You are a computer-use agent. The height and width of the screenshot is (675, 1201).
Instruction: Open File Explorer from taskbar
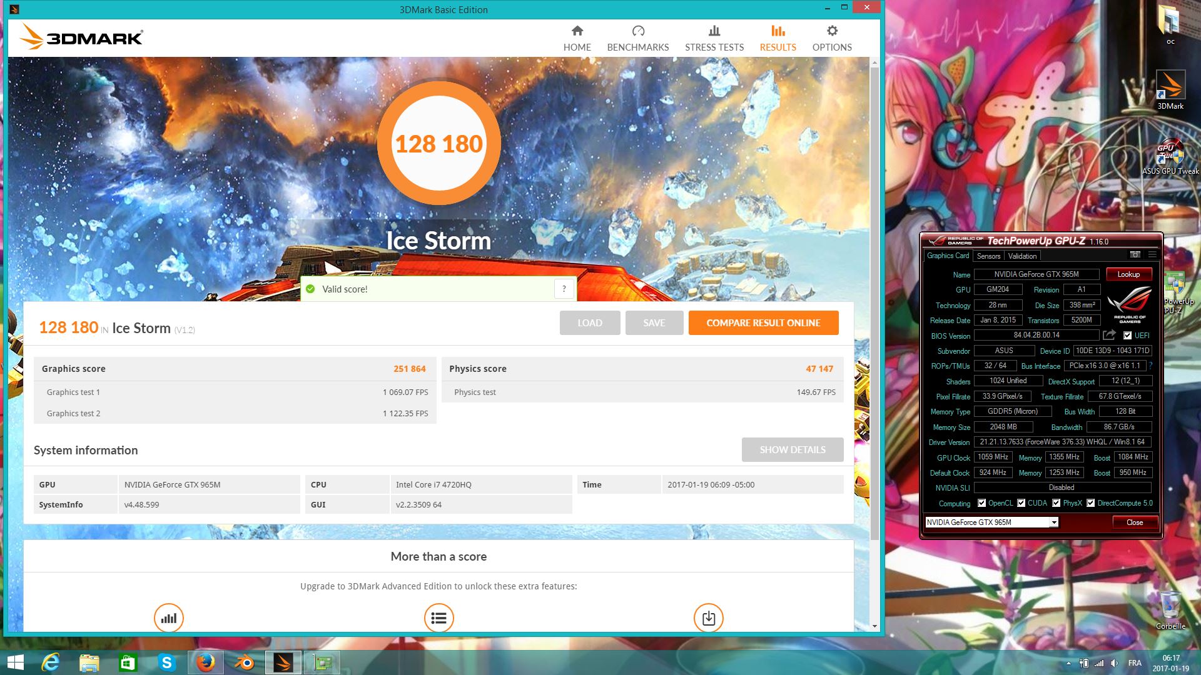click(x=89, y=662)
